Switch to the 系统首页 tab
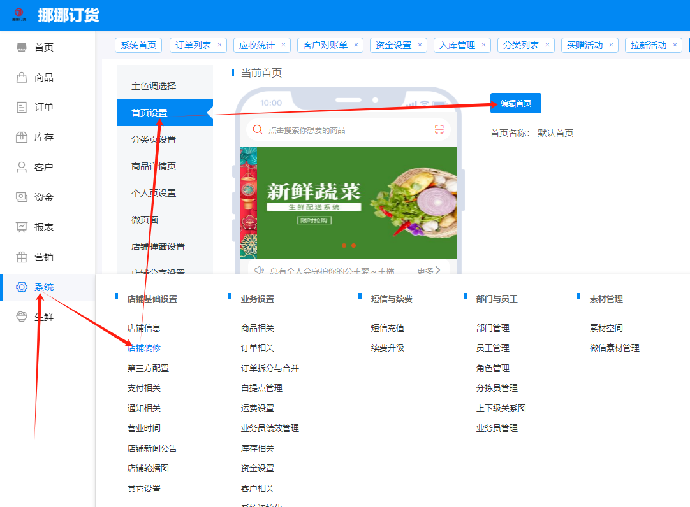This screenshot has width=690, height=507. (138, 45)
